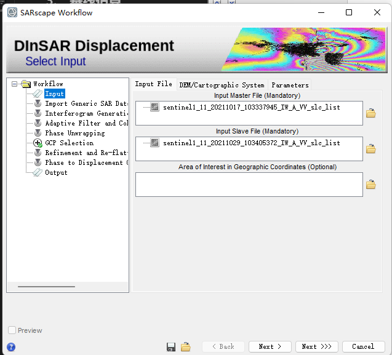The image size is (392, 355).
Task: Select Refinement and Re-flattening step
Action: [86, 153]
